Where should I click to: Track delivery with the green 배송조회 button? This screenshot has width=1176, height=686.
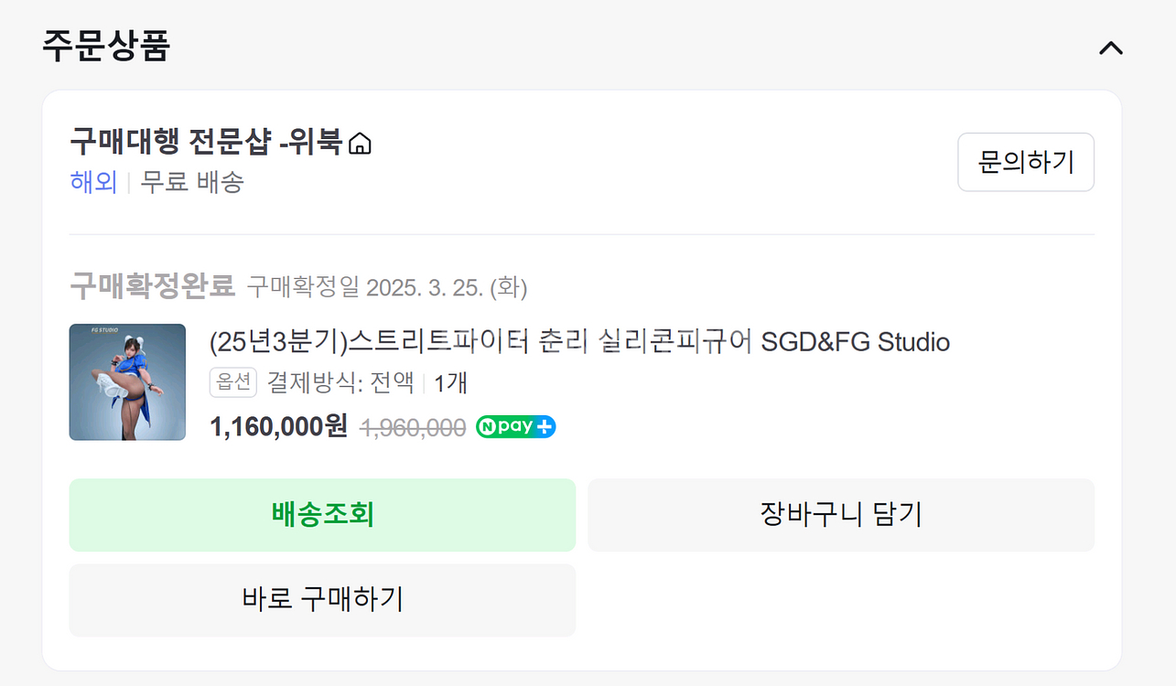pyautogui.click(x=322, y=515)
